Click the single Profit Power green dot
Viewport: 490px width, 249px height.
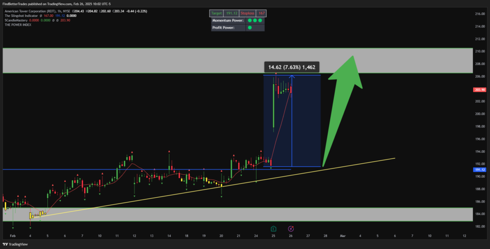(x=250, y=28)
